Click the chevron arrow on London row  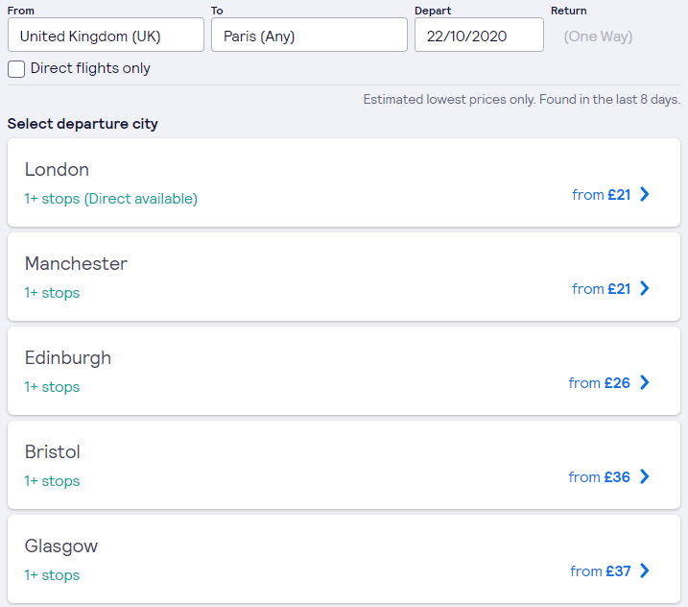coord(645,194)
